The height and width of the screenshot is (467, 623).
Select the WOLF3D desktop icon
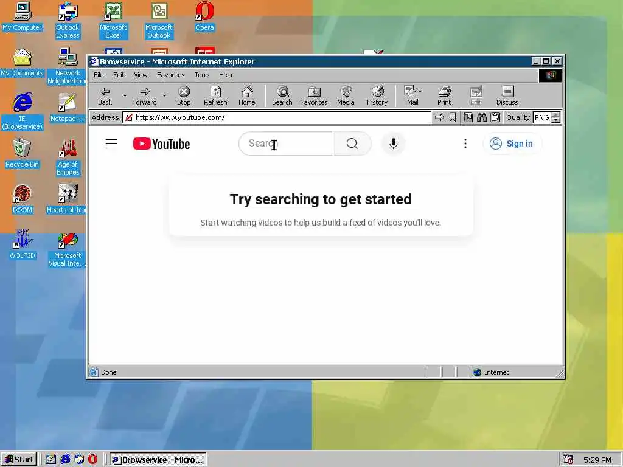tap(22, 244)
